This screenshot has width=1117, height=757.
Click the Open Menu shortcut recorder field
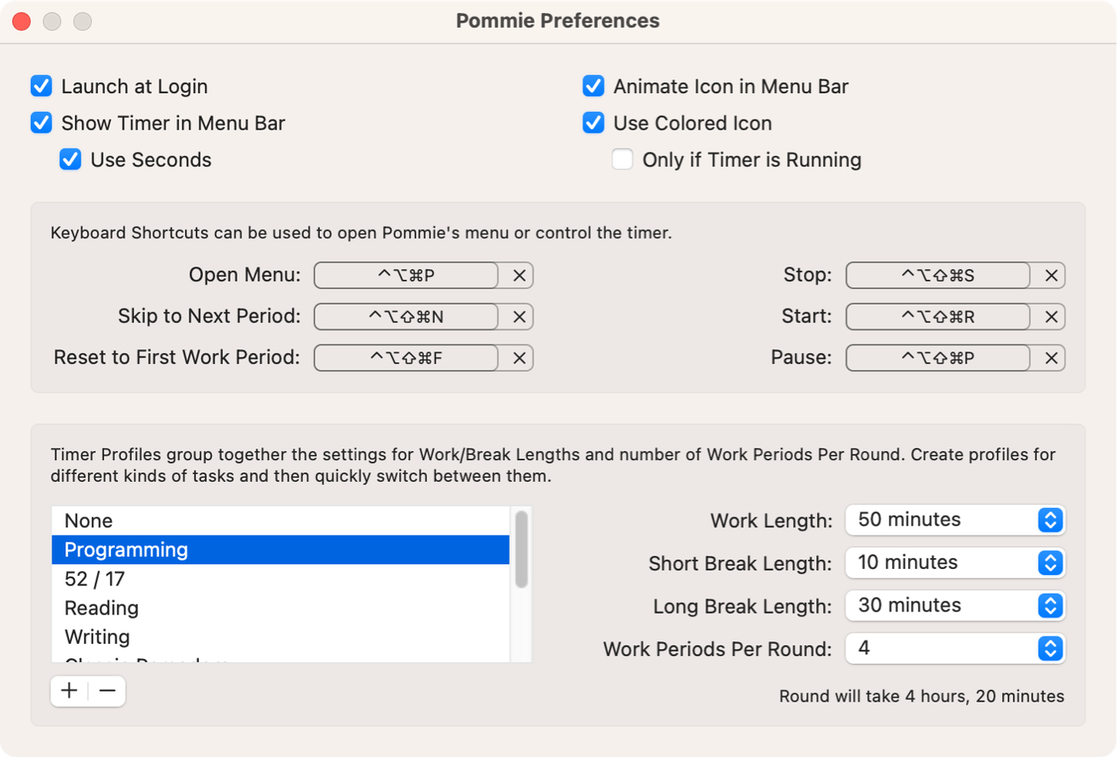[x=406, y=275]
